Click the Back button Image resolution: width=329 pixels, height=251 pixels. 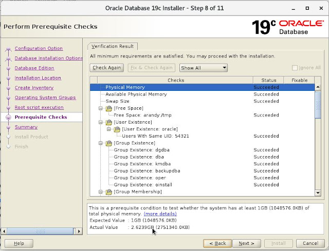click(217, 243)
